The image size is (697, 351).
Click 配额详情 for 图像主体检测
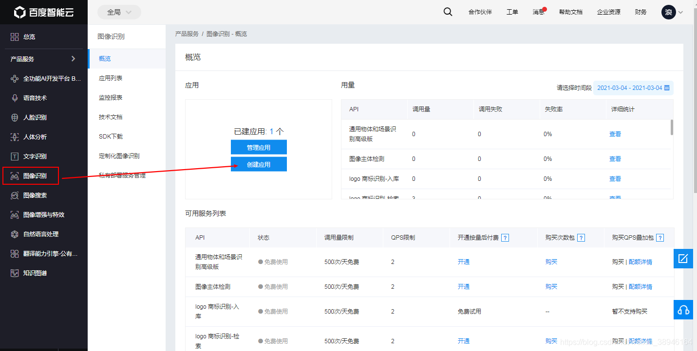coord(640,287)
